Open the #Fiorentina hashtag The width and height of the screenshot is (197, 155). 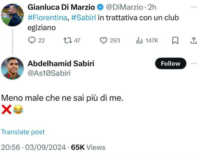point(48,18)
